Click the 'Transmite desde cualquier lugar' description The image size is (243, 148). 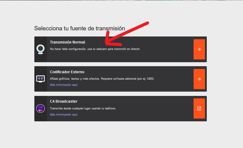click(83, 108)
